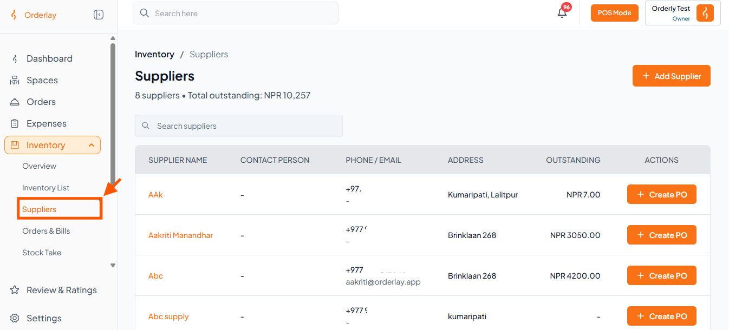Go to Orders in the sidebar
This screenshot has height=330, width=729.
click(x=41, y=102)
